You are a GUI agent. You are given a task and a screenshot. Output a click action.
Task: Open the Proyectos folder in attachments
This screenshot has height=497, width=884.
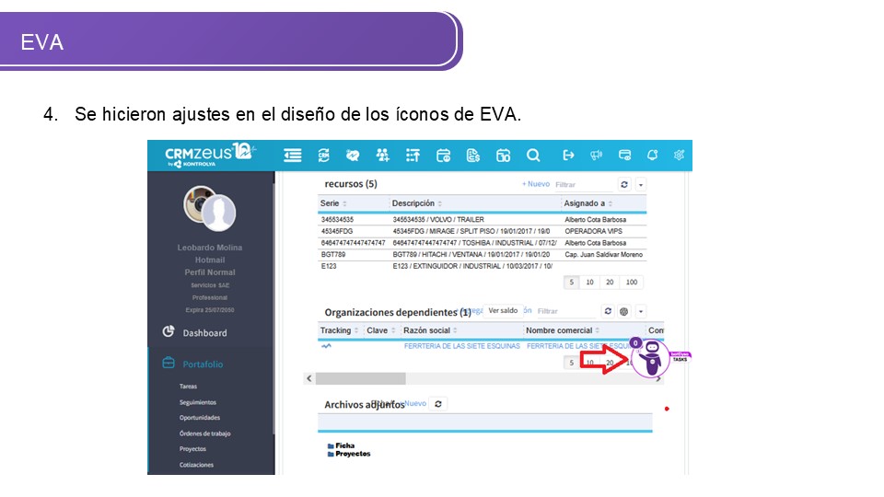349,454
